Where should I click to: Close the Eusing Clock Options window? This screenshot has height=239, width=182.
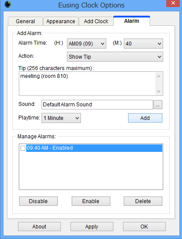click(x=173, y=3)
